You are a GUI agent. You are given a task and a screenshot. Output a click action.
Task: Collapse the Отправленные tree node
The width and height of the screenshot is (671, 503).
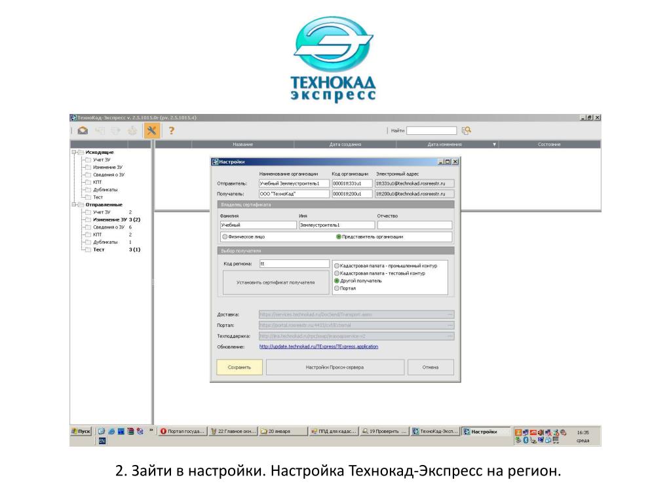click(74, 204)
